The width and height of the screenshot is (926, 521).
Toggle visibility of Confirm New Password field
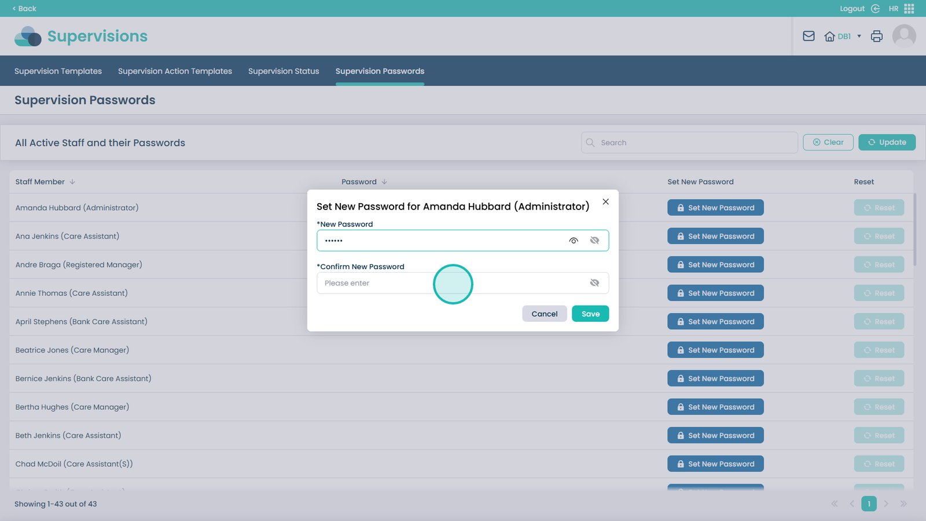point(594,283)
